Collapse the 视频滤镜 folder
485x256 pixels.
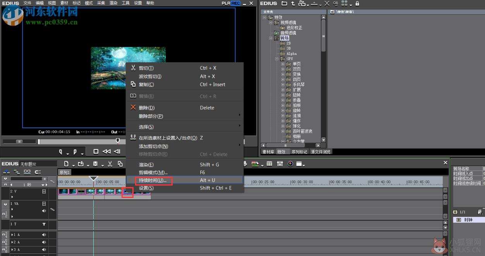[271, 22]
